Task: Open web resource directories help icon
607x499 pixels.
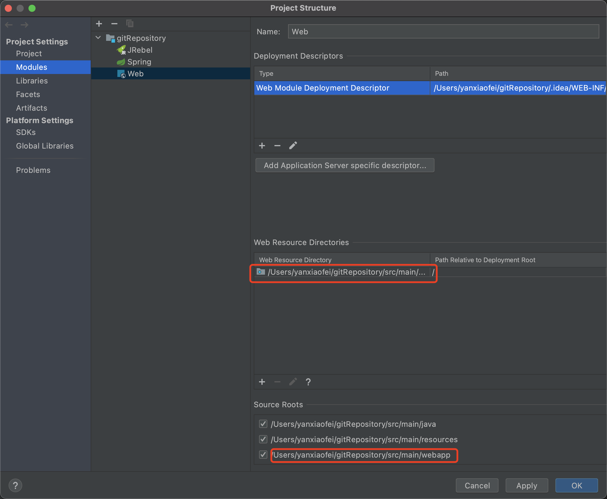Action: click(x=308, y=382)
